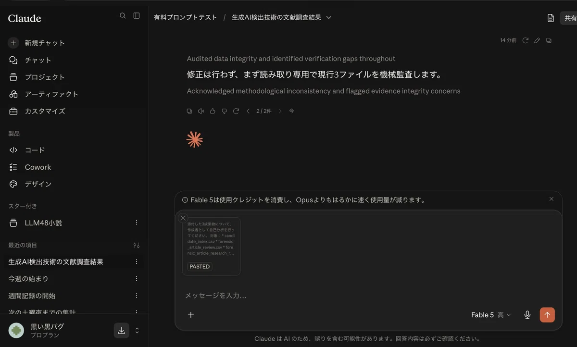Image resolution: width=577 pixels, height=347 pixels.
Task: Click the info icon in the Fable 5 notice
Action: point(185,200)
